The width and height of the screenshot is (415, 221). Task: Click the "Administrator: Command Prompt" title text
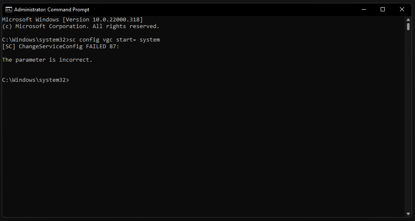pyautogui.click(x=52, y=9)
